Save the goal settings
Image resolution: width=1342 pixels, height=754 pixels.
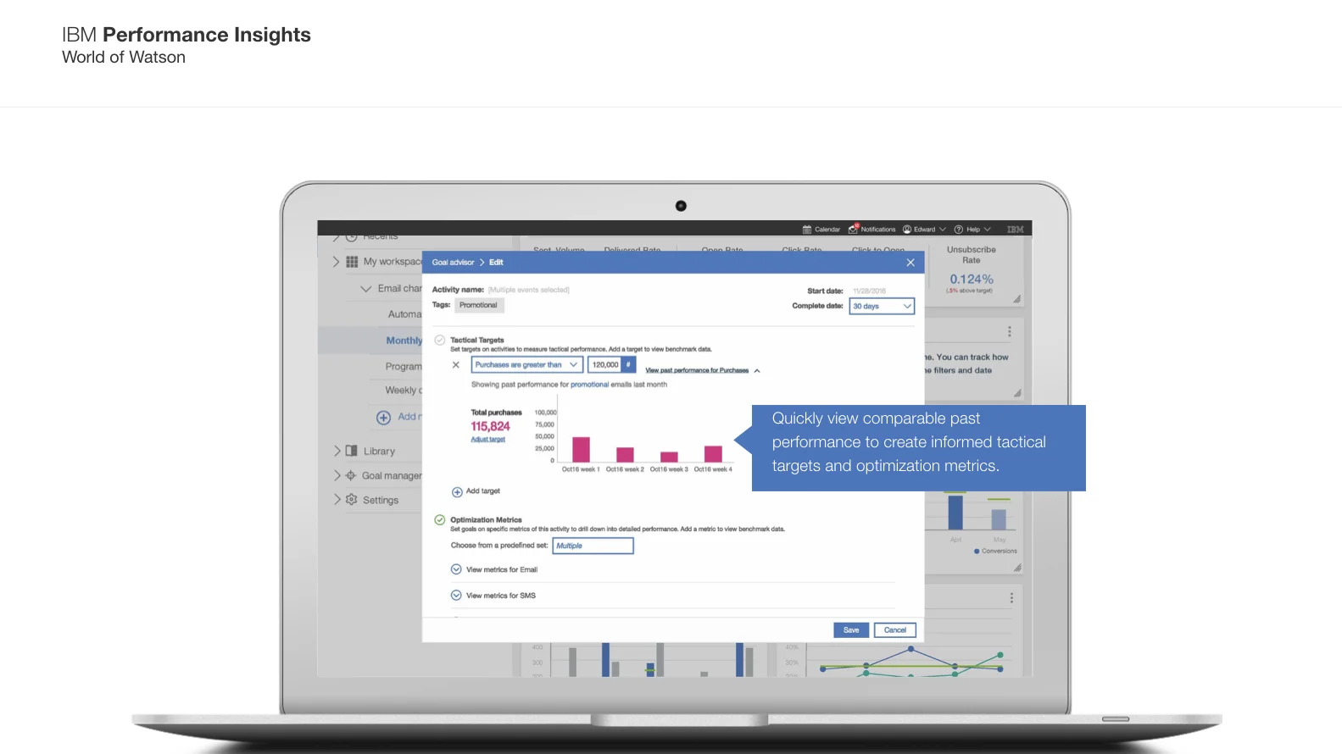click(851, 630)
